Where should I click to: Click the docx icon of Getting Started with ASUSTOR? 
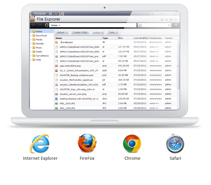click(x=57, y=99)
